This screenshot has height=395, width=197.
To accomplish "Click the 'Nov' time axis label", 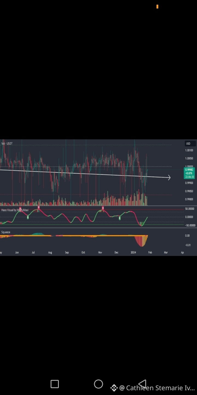I will 100,252.
